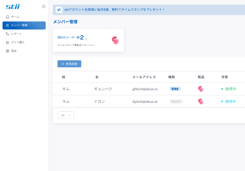Viewport: 245px width, 171px height.
Task: Click the メンバー role badge
Action: click(176, 102)
